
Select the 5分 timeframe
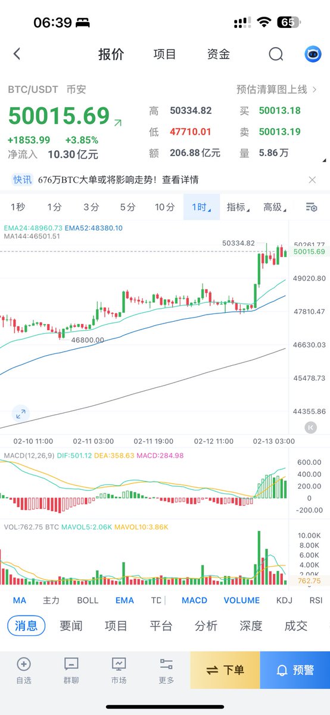(127, 207)
